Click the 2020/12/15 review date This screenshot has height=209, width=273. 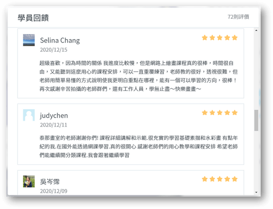point(53,50)
